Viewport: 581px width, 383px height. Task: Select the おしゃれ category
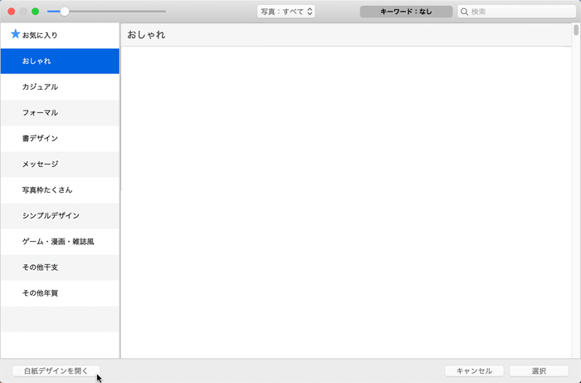click(x=60, y=61)
